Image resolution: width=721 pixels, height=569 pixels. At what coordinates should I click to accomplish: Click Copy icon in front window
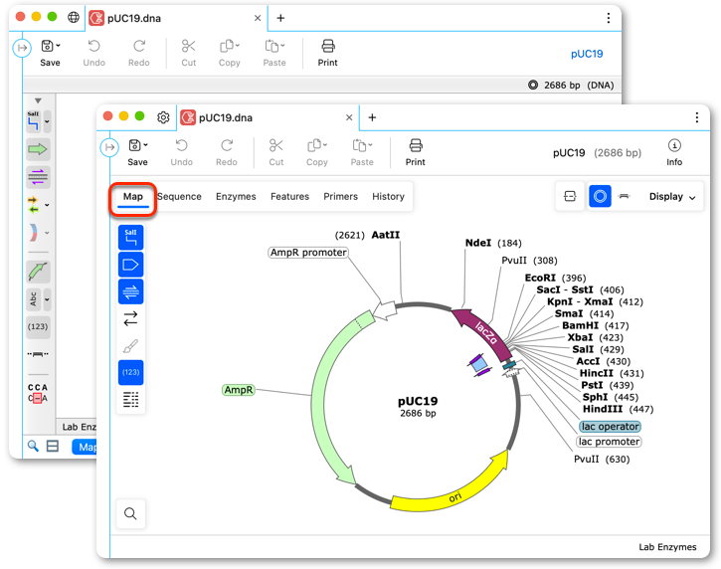pos(314,146)
